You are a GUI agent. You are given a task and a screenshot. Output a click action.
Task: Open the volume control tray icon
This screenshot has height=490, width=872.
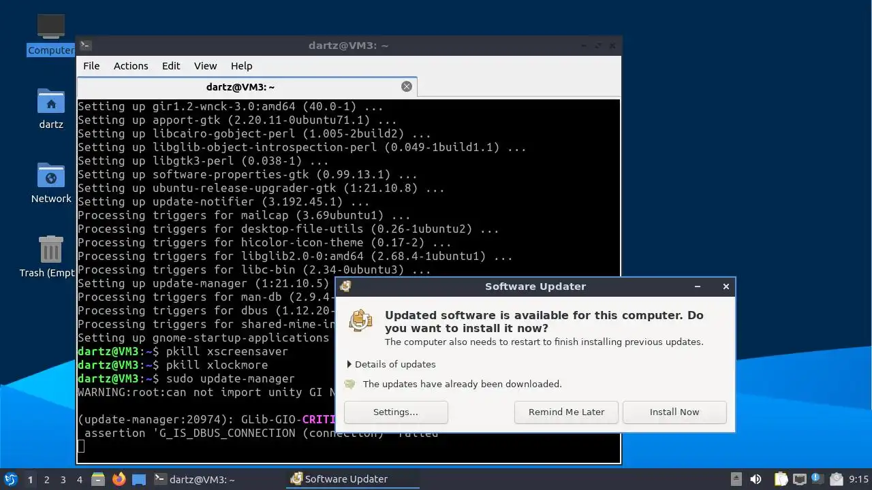point(756,479)
